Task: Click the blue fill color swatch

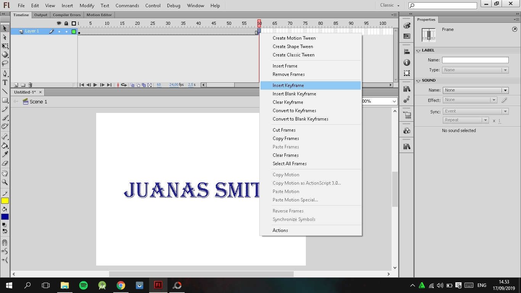Action: [x=5, y=216]
